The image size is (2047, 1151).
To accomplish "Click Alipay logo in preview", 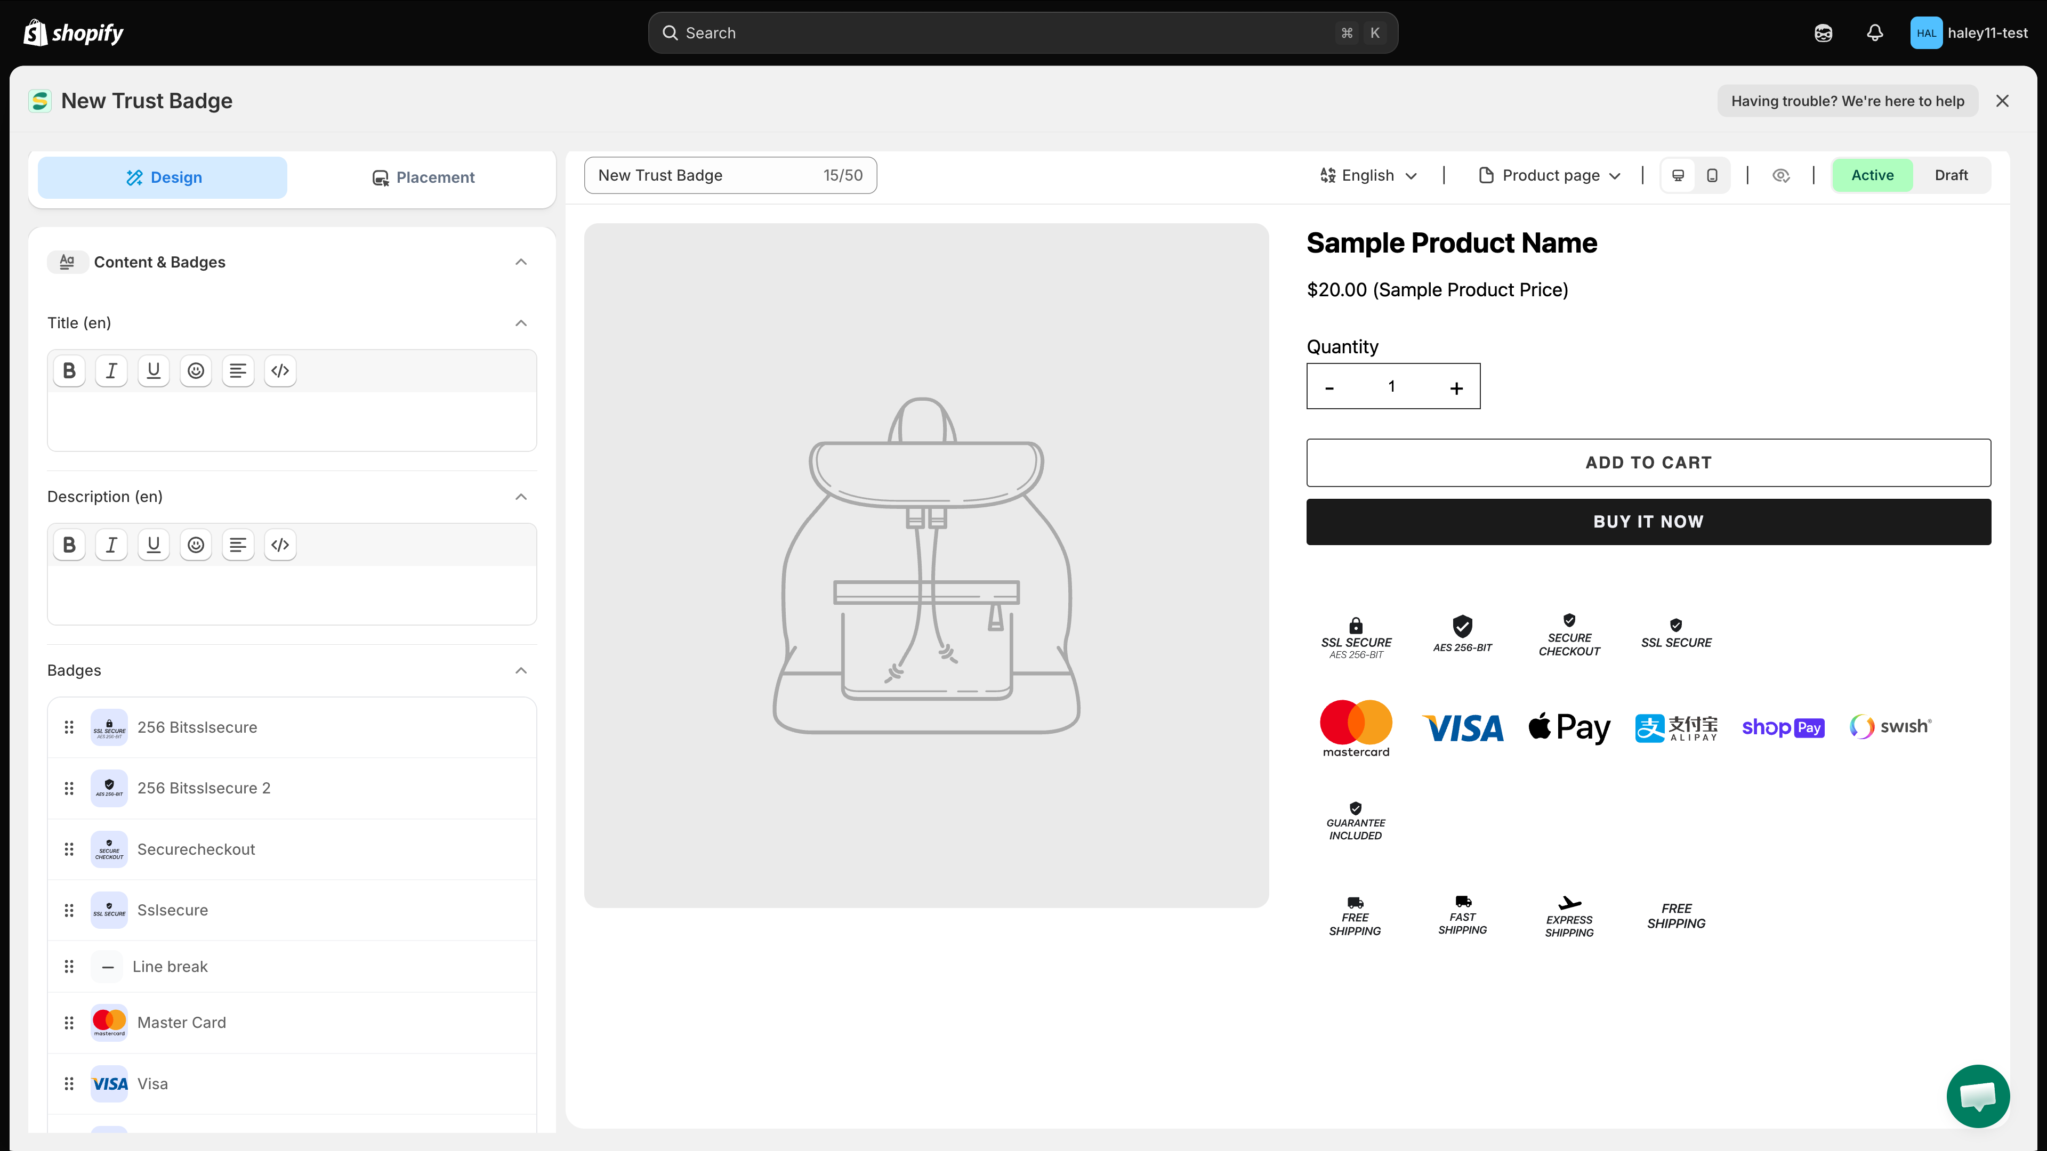I will pos(1676,728).
